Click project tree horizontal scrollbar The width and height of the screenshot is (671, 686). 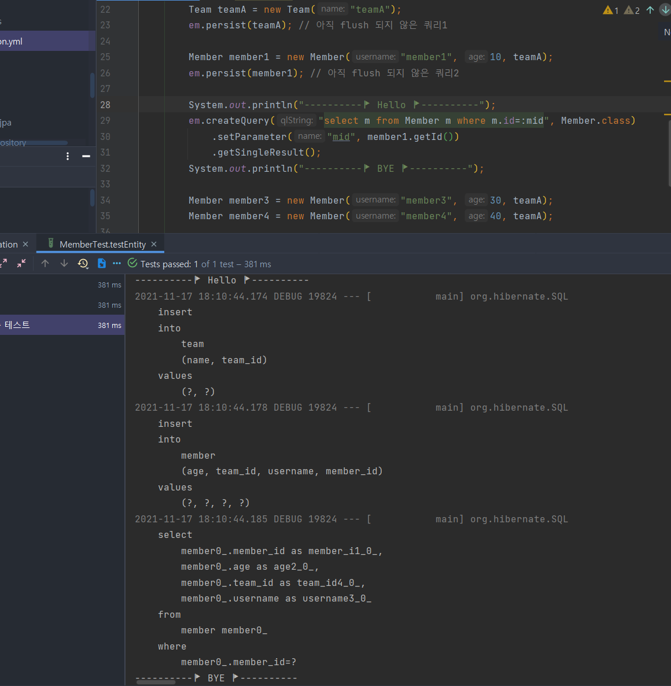34,143
